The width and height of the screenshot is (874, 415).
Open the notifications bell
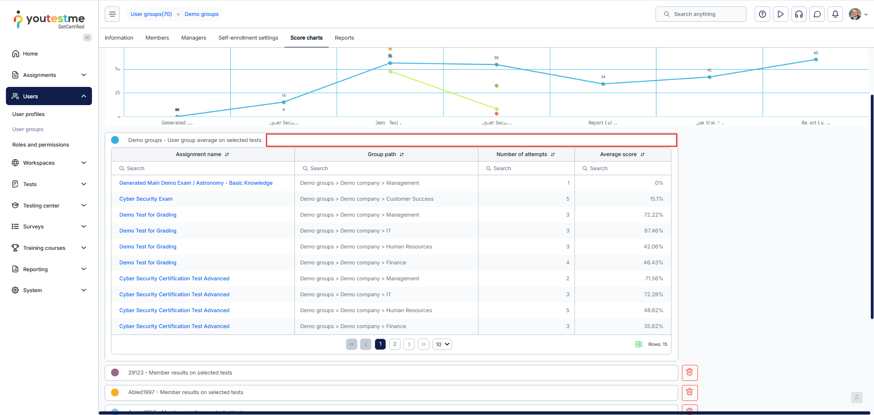835,14
